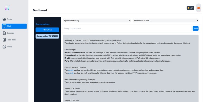204x102 pixels.
Task: Click the Read Book icon
Action: [x=4, y=40]
